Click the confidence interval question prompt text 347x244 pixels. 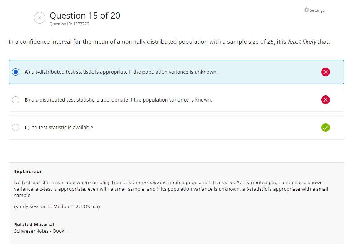(169, 42)
